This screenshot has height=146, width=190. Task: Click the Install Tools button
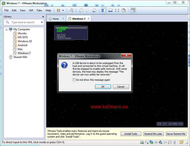click(131, 134)
